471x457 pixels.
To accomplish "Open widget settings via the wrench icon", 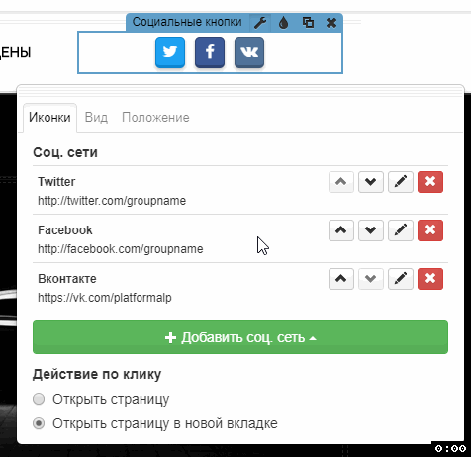I will click(260, 23).
